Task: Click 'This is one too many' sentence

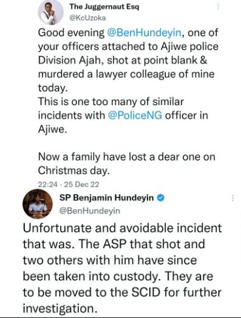Action: point(111,102)
